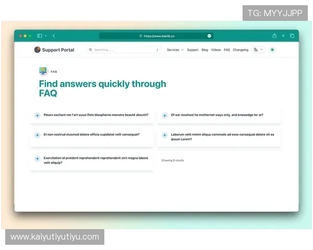
Task: Expand the Services dropdown menu
Action: coord(175,50)
